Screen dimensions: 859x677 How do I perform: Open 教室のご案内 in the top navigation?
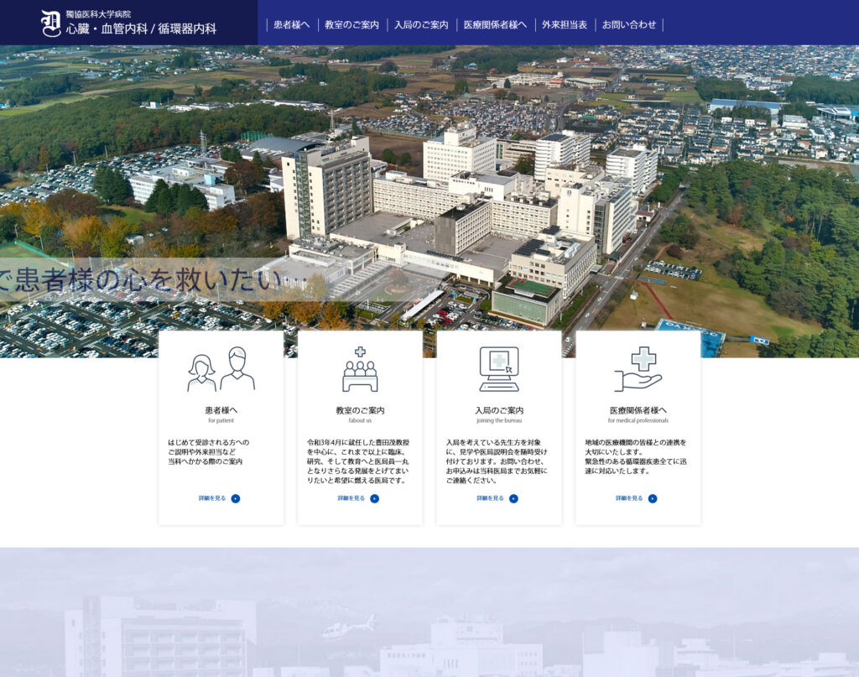(x=351, y=25)
